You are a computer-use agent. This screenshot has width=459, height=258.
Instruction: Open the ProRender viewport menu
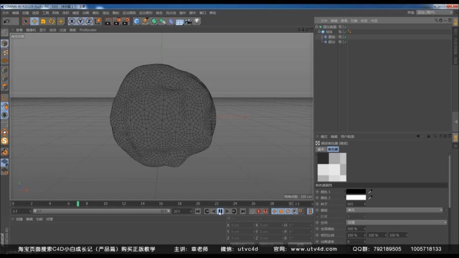(x=88, y=30)
